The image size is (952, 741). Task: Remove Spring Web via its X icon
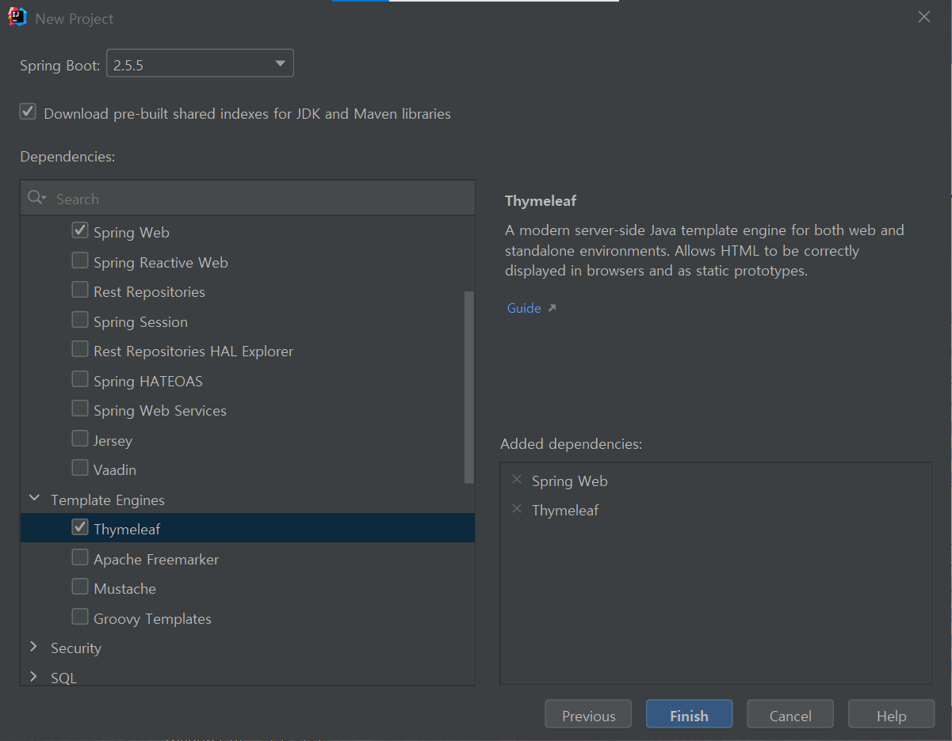(x=517, y=480)
